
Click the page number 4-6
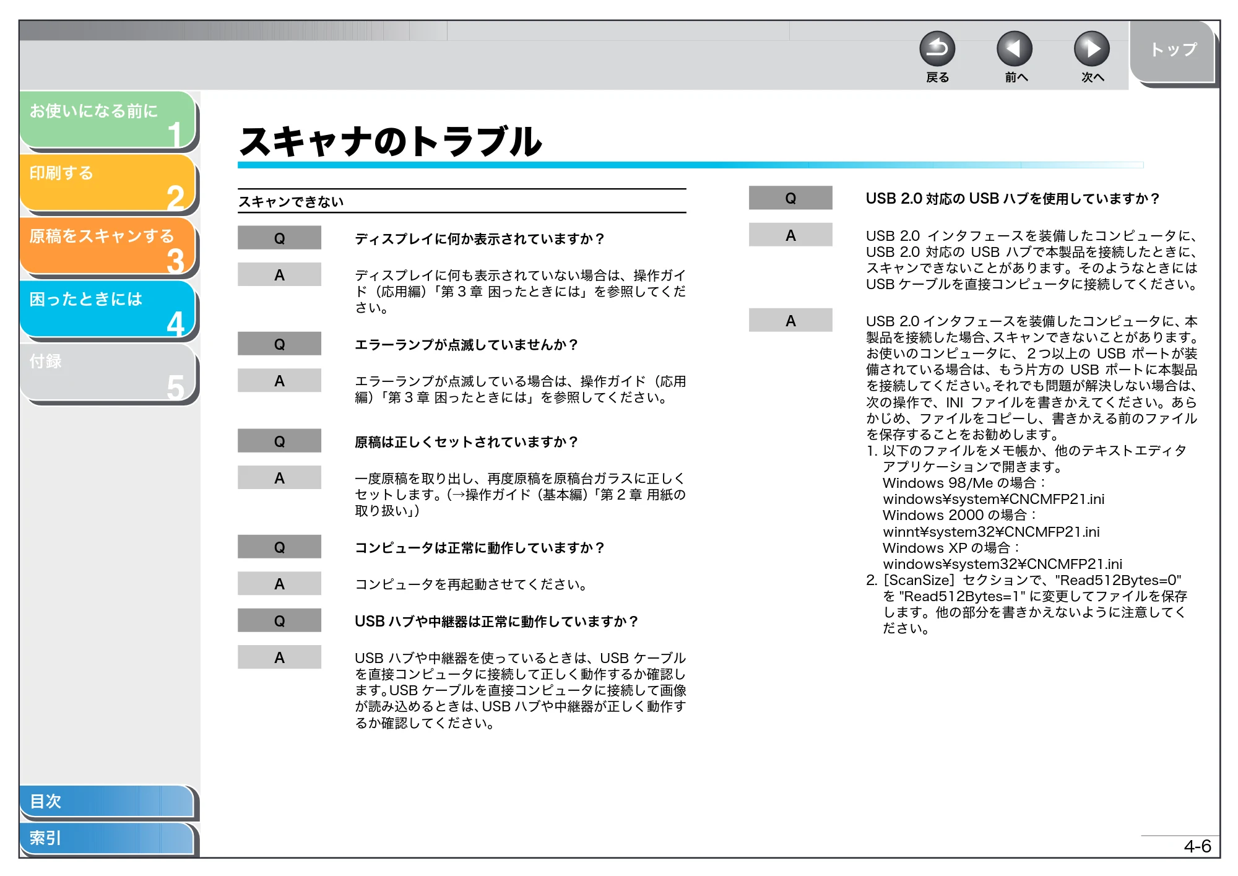pos(1197,846)
